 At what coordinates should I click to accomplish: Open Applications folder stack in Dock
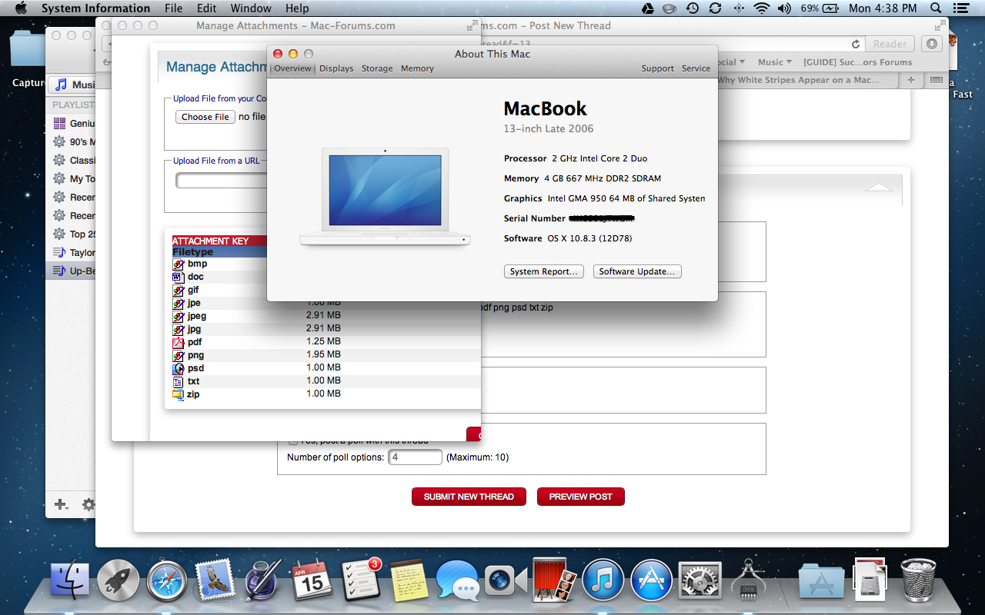click(821, 580)
